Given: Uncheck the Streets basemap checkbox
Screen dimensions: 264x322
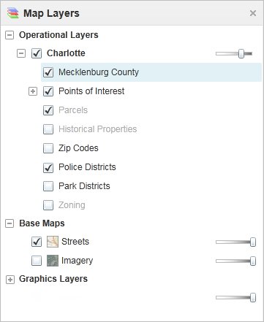Looking at the screenshot, I should (37, 242).
